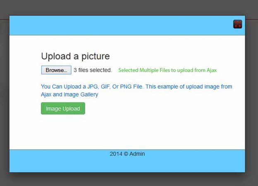This screenshot has height=186, width=258.
Task: Click the green "Selected Multiple Files" status message
Action: [167, 70]
